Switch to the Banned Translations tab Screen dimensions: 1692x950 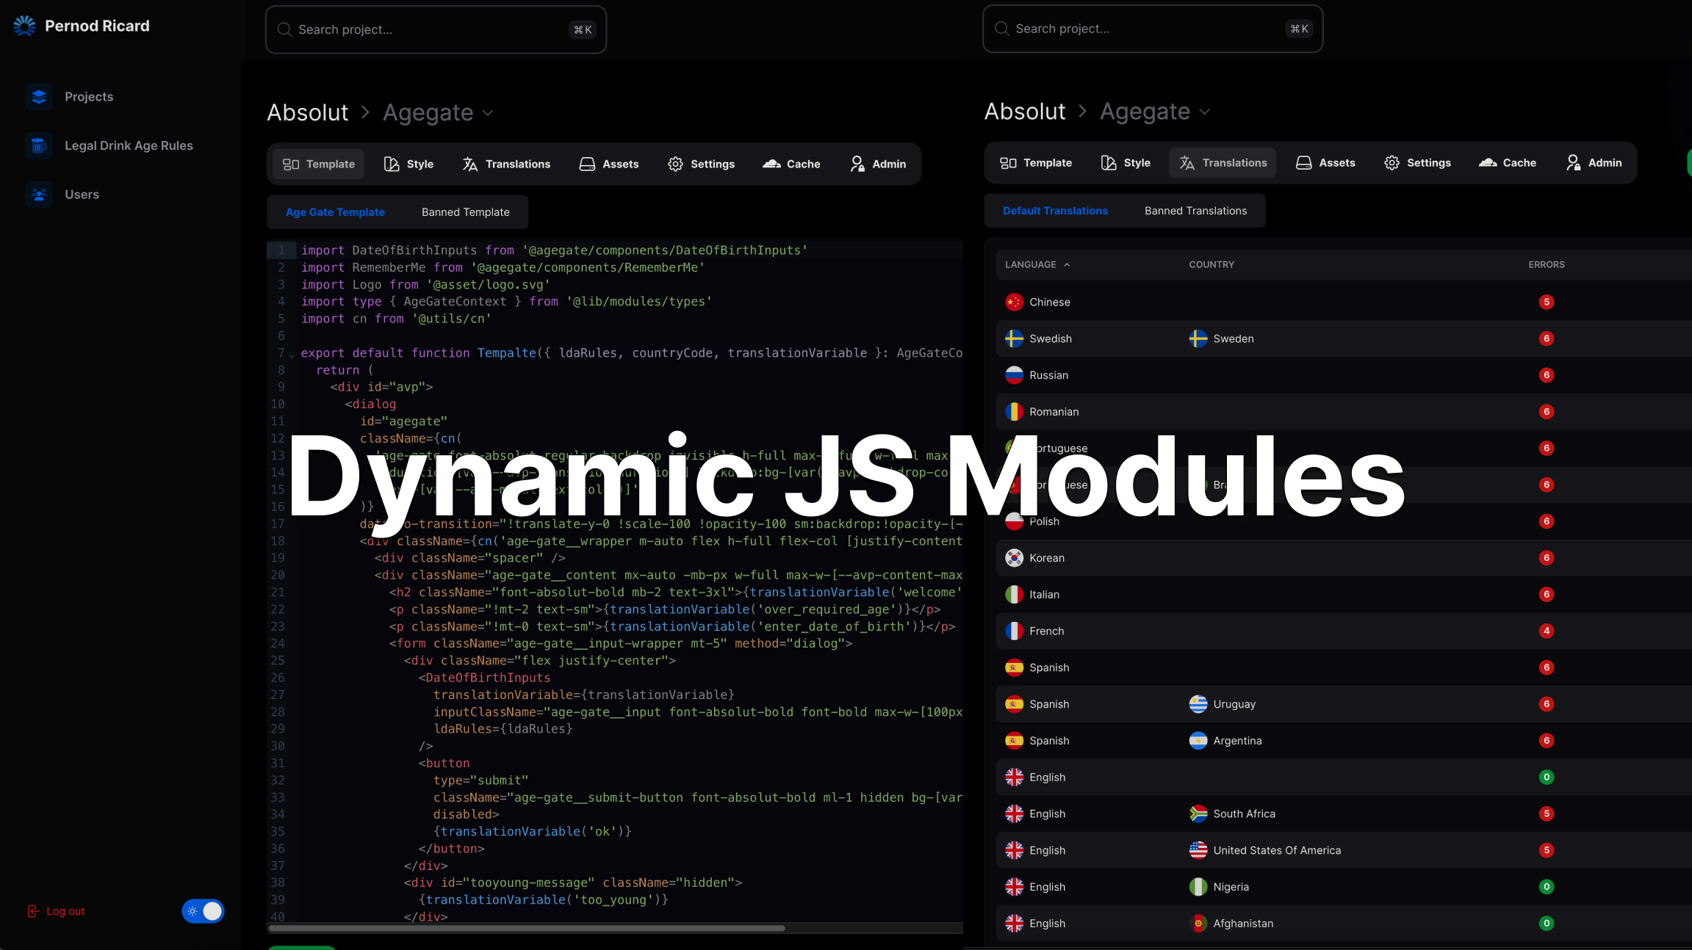pos(1195,211)
